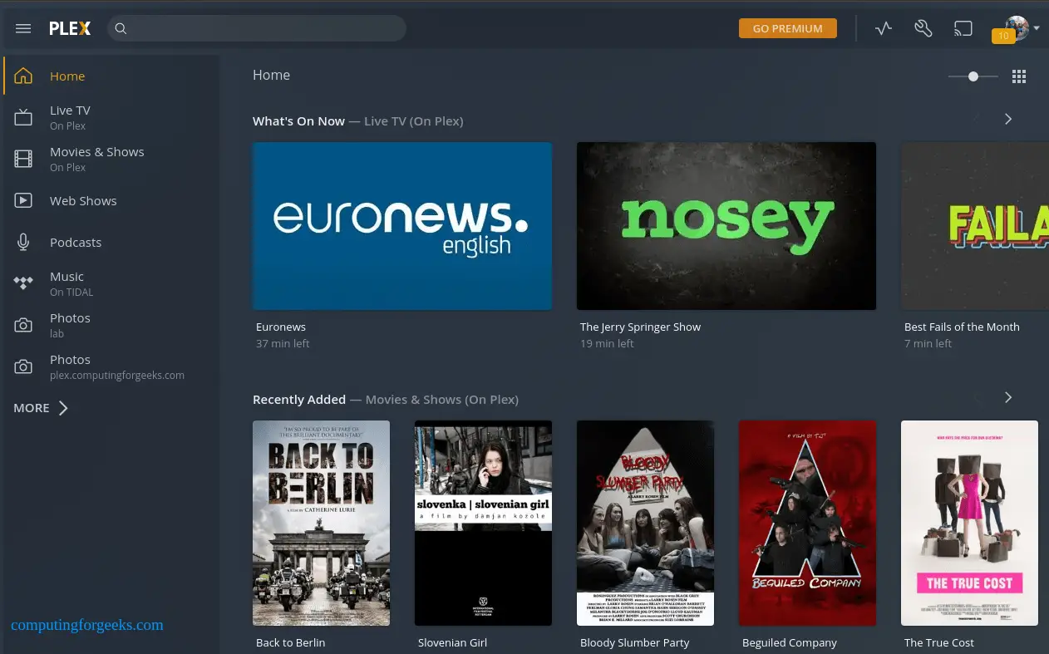
Task: Expand the What's On Now row
Action: (1007, 119)
